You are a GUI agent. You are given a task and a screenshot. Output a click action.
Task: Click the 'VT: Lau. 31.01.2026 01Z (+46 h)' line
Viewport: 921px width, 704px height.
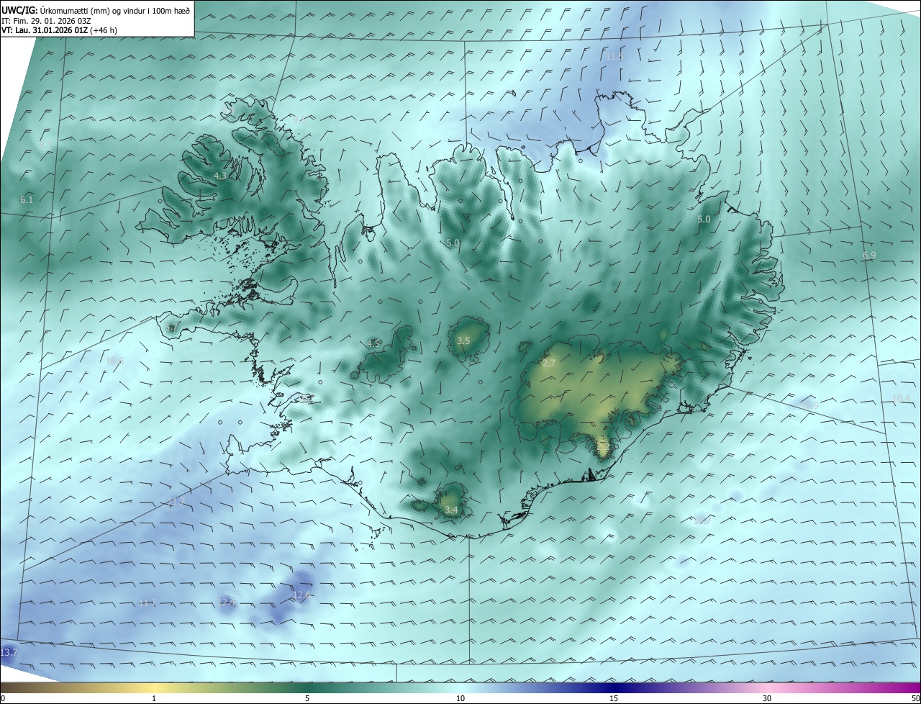60,30
